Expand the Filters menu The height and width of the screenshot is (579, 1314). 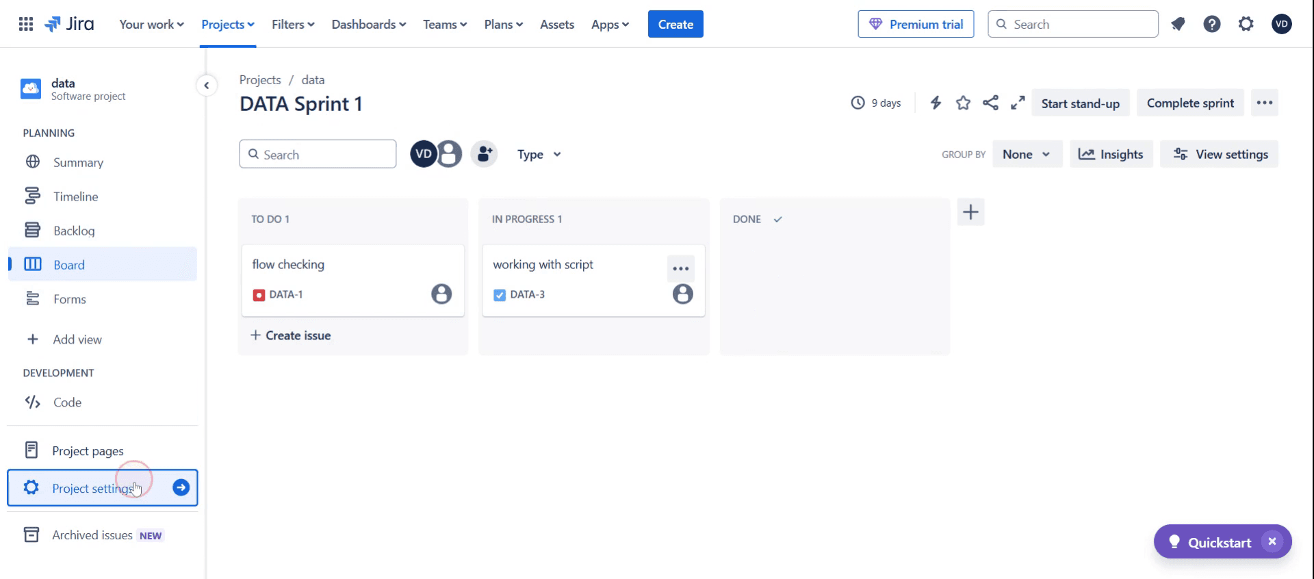pyautogui.click(x=293, y=24)
